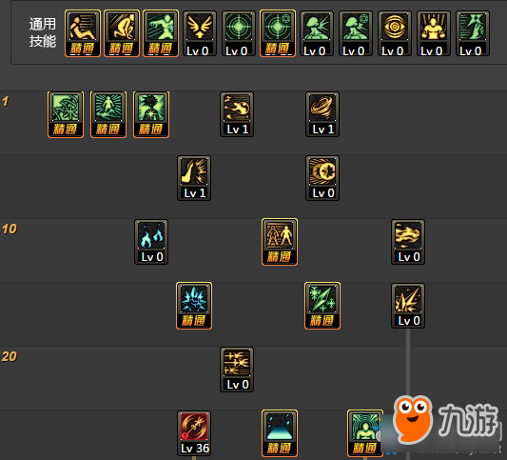Click the mastered green crosshair with gear
Screen dimensions: 507x460
[x=278, y=33]
